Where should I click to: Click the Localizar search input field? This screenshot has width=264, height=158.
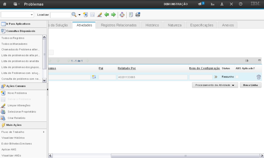(x=60, y=15)
